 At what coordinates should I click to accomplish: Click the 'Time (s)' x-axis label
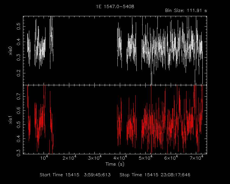click(115, 164)
